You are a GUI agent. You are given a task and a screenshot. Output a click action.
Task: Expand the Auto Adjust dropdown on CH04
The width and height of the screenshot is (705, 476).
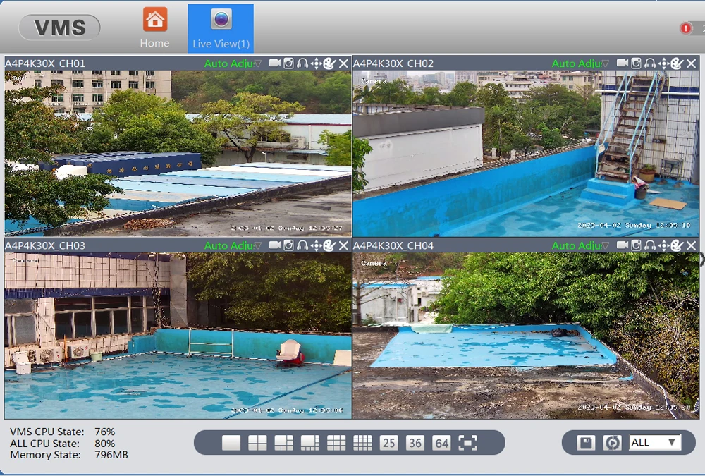coord(605,245)
